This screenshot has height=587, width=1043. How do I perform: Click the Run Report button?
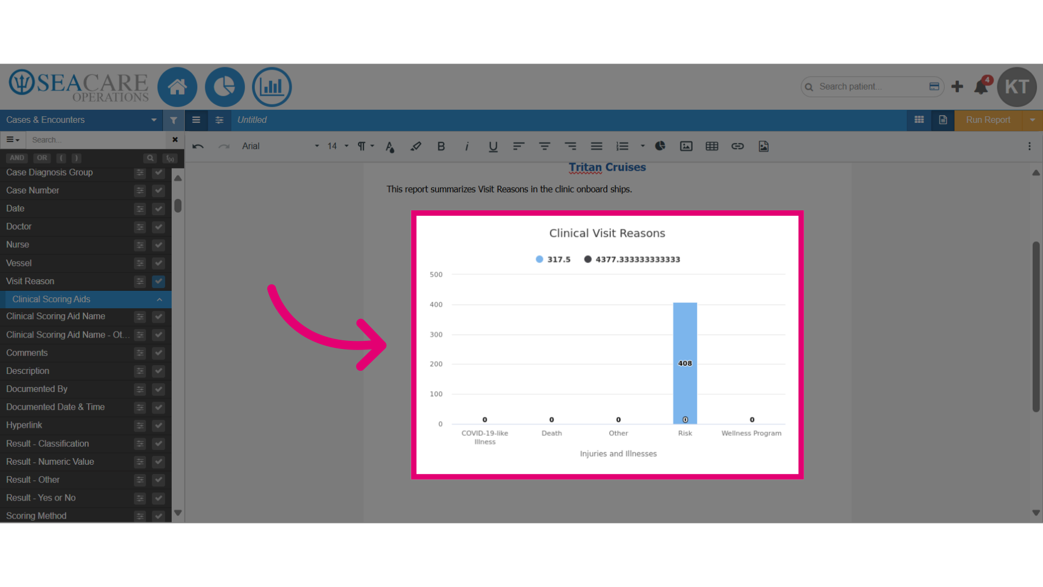(x=988, y=120)
